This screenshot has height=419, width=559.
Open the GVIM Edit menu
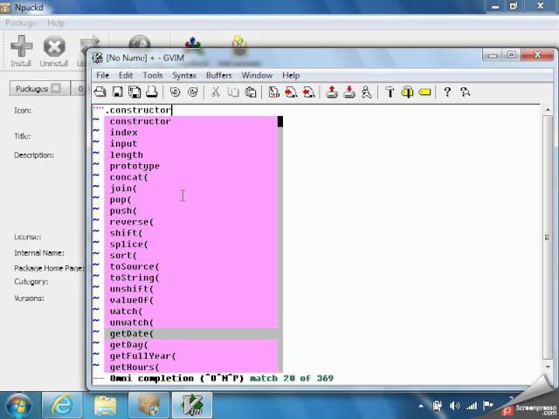[126, 76]
